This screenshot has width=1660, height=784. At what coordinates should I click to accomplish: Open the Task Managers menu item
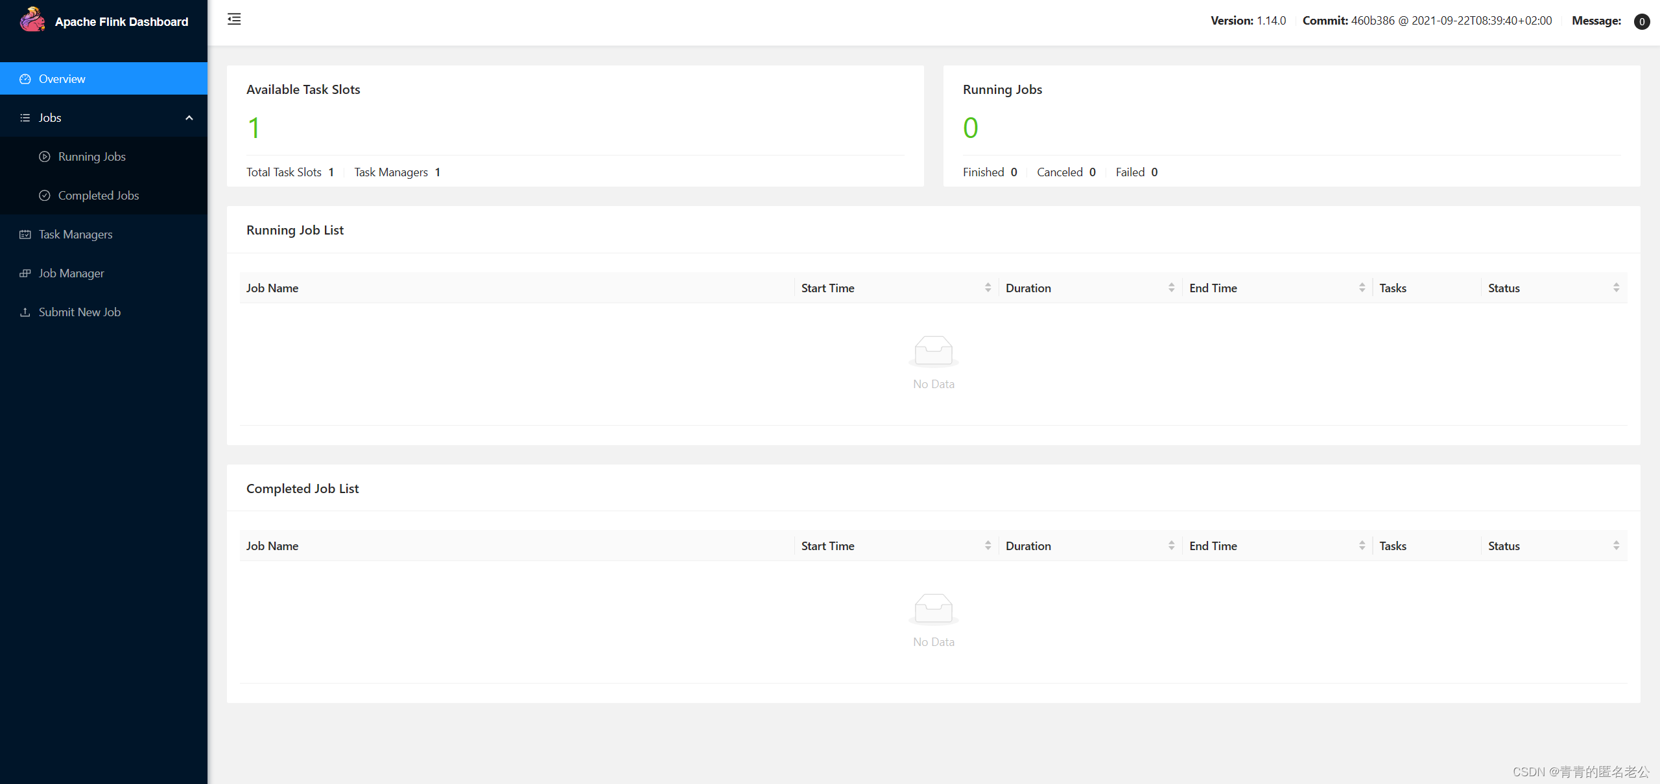(x=75, y=235)
